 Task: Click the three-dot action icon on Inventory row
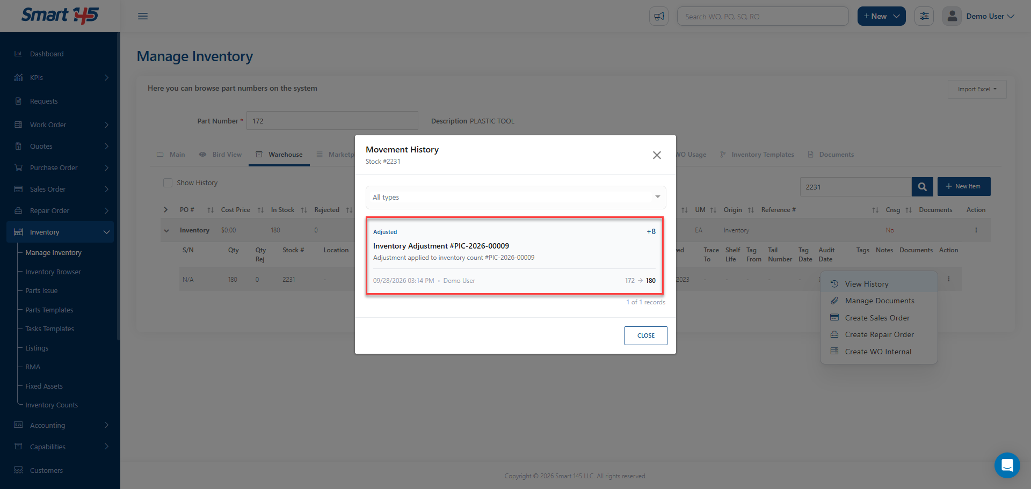(x=976, y=230)
